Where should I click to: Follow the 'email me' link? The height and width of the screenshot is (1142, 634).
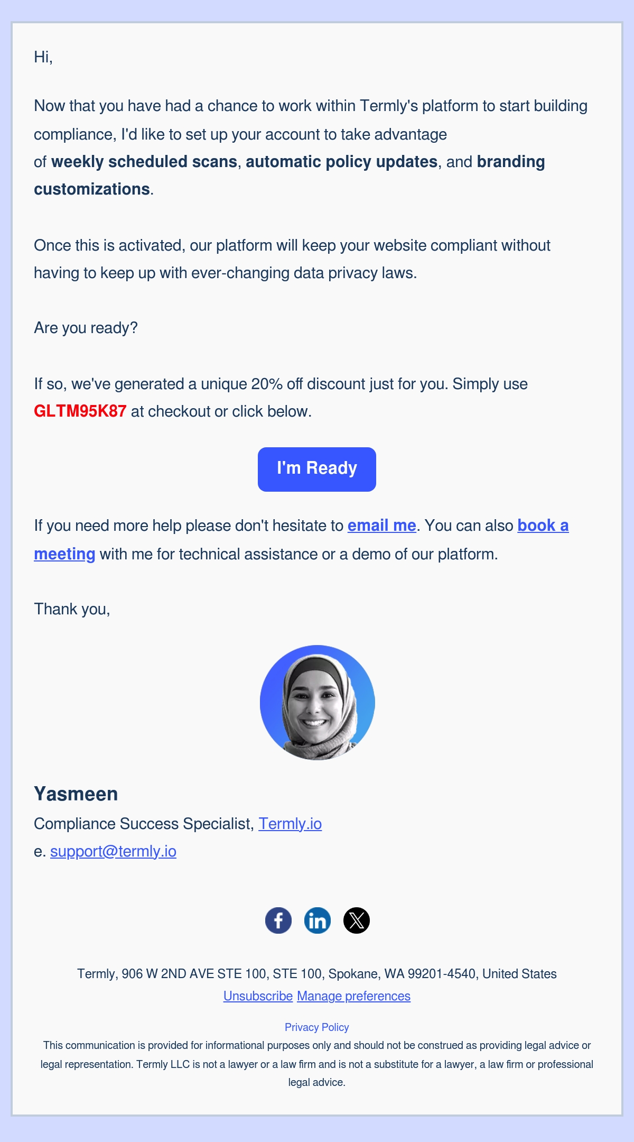coord(382,526)
